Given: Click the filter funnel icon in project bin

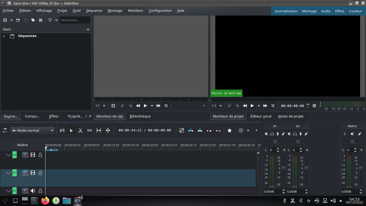Looking at the screenshot, I should pyautogui.click(x=50, y=20).
